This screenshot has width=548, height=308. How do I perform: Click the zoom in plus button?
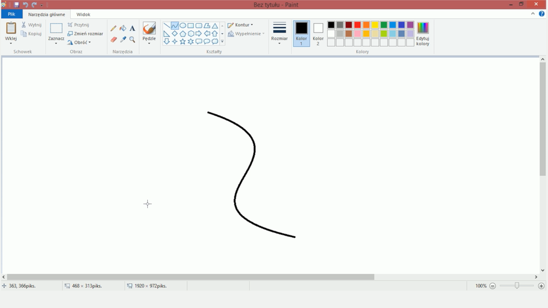(541, 286)
